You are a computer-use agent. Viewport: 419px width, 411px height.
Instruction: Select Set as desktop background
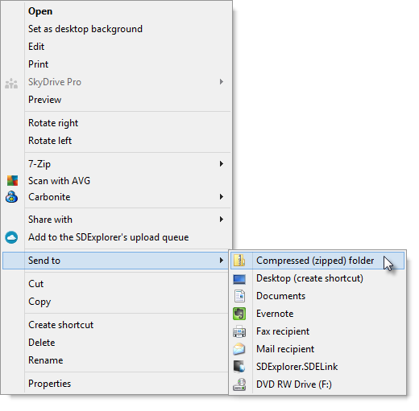coord(116,29)
